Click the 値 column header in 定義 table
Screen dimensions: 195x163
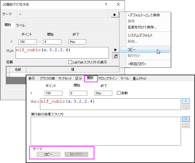pos(73,69)
